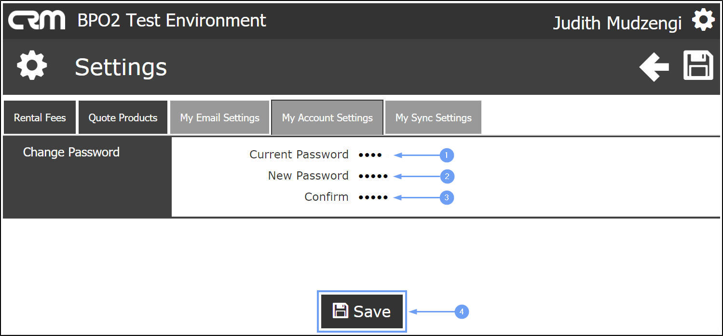
Task: Click annotation marker number 4
Action: click(462, 312)
